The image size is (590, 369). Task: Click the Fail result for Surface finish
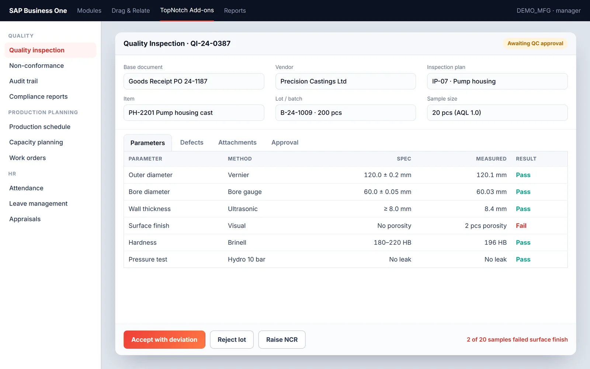click(521, 226)
